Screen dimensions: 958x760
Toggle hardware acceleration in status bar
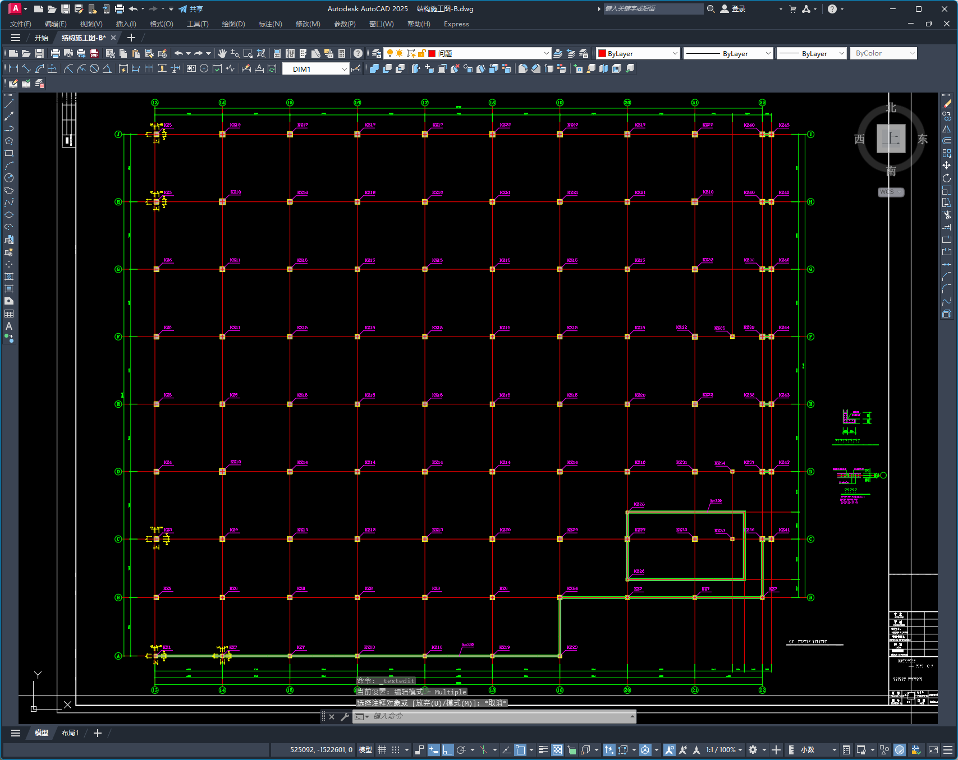click(900, 750)
